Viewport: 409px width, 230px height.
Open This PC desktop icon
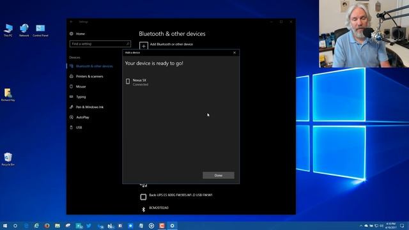pos(8,30)
